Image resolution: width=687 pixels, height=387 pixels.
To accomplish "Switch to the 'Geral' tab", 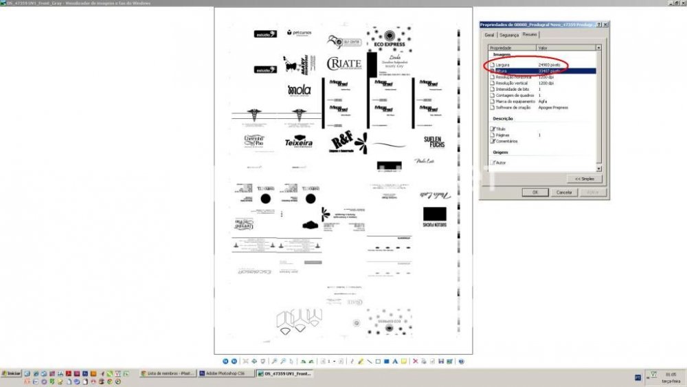I will tap(489, 35).
